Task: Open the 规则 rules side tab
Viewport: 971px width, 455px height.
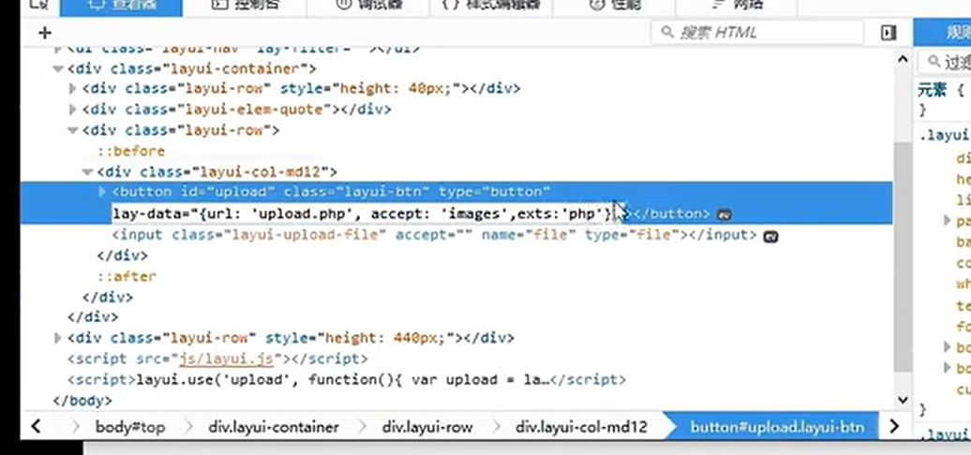Action: pos(943,33)
